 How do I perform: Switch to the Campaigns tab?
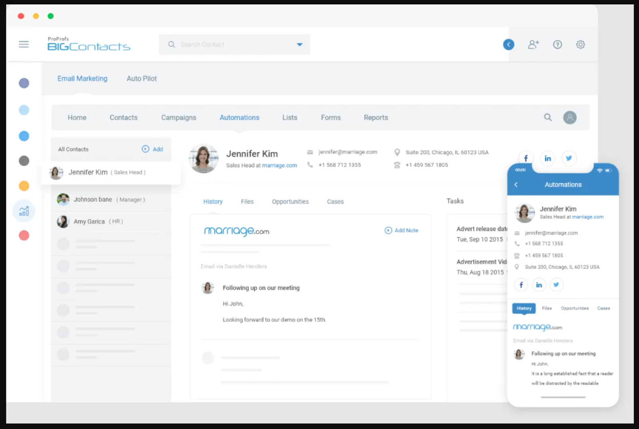(x=179, y=118)
